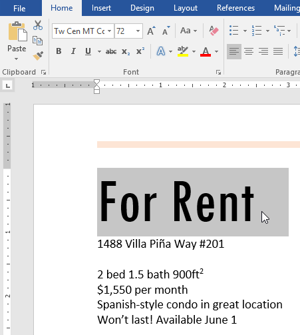This screenshot has width=300, height=335.
Task: Click the font size field showing 72
Action: (124, 31)
